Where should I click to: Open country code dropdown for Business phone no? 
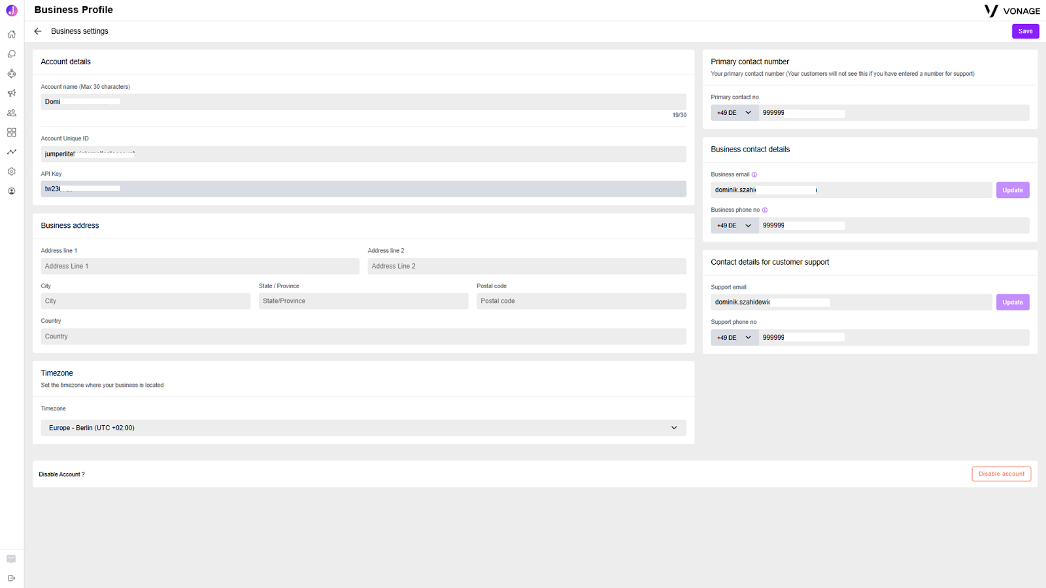(735, 225)
